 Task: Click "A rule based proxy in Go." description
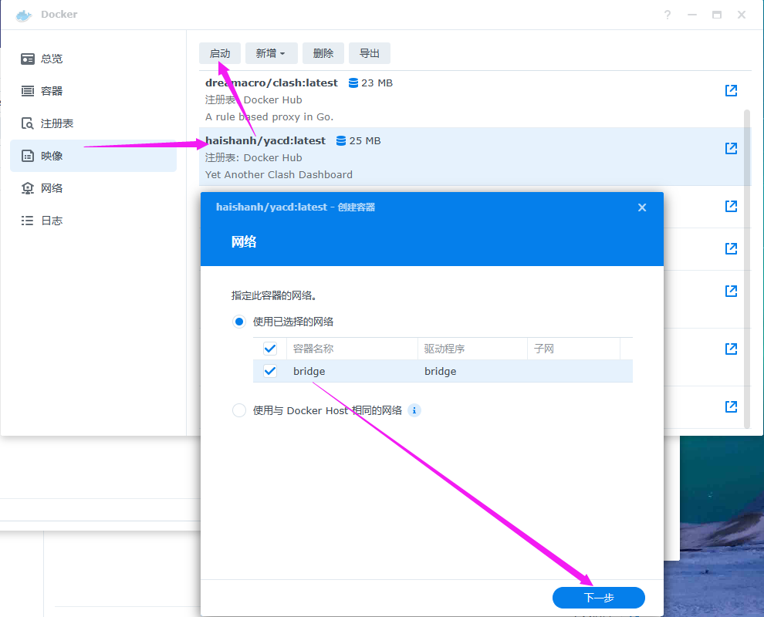click(x=269, y=117)
